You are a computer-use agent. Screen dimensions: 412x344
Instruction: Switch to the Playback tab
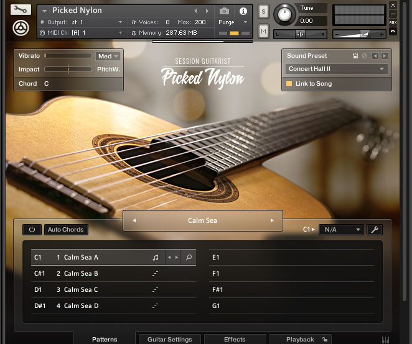301,339
